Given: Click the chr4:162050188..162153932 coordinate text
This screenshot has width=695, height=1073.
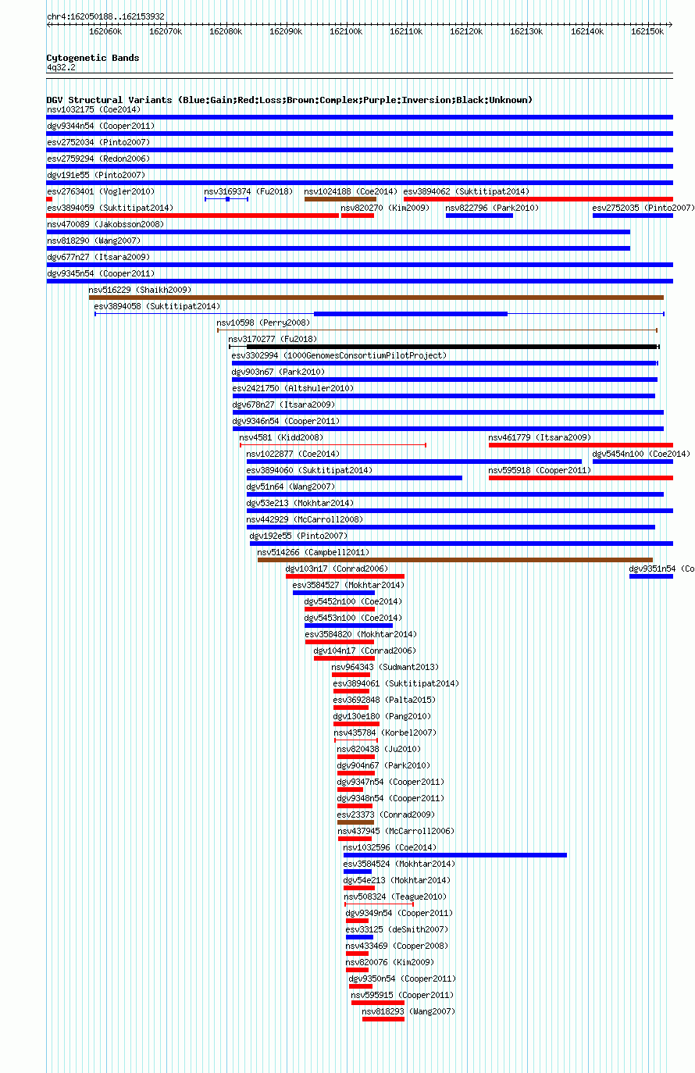Looking at the screenshot, I should click(105, 16).
